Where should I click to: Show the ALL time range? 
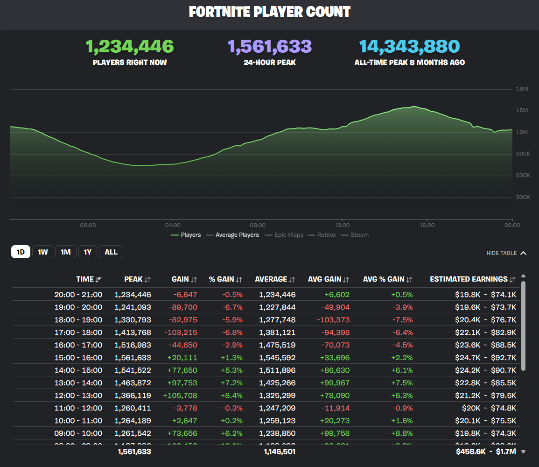[x=111, y=252]
